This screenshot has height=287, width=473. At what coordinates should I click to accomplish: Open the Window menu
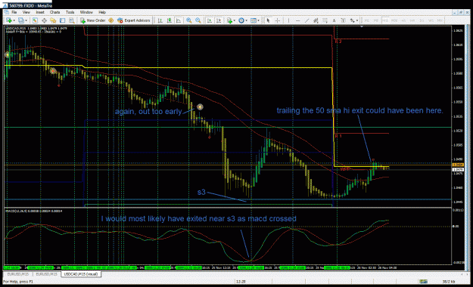pos(86,12)
